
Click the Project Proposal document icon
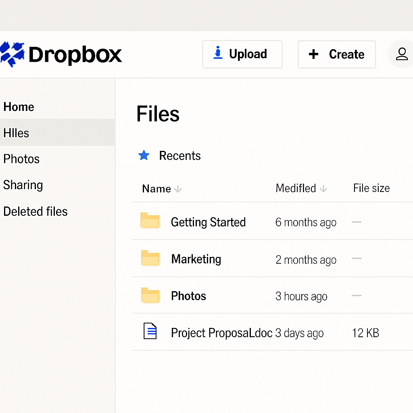coord(150,331)
